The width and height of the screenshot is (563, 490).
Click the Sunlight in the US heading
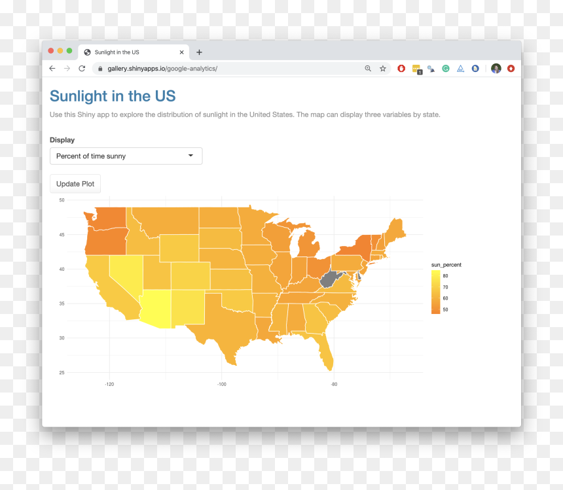tap(113, 96)
